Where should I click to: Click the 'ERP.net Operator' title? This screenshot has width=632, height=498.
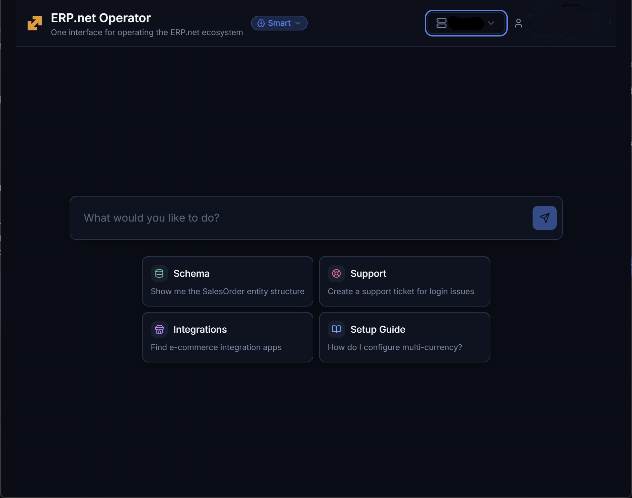[101, 18]
